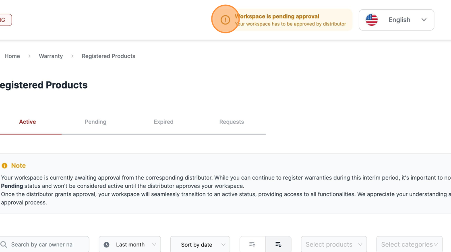Click the search magnifier icon
The height and width of the screenshot is (252, 451).
(x=4, y=244)
